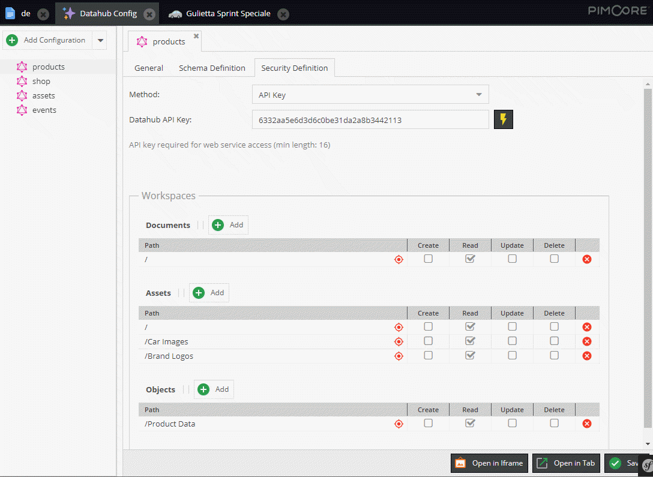Click the scrollbar down arrow
This screenshot has height=477, width=653.
648,444
